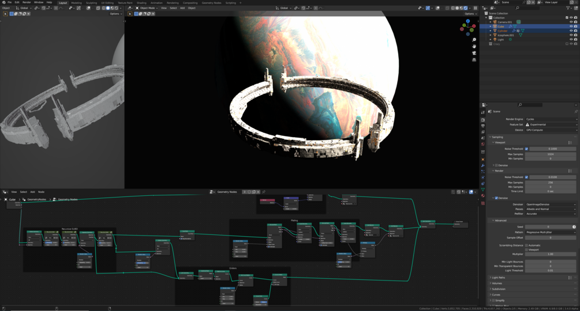Toggle the Viewport Noise Threshold checkbox
Image resolution: width=580 pixels, height=311 pixels.
point(526,149)
